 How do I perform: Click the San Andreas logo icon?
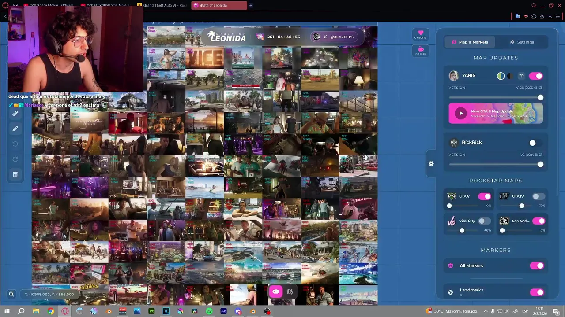pos(504,221)
